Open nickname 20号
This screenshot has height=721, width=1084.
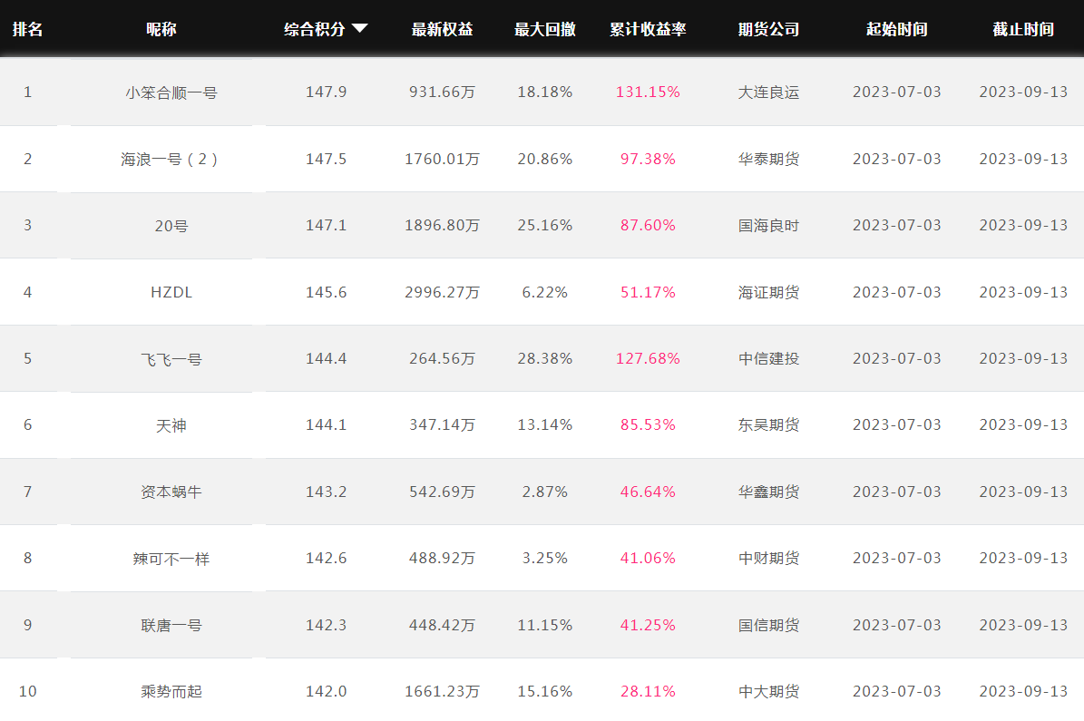171,226
